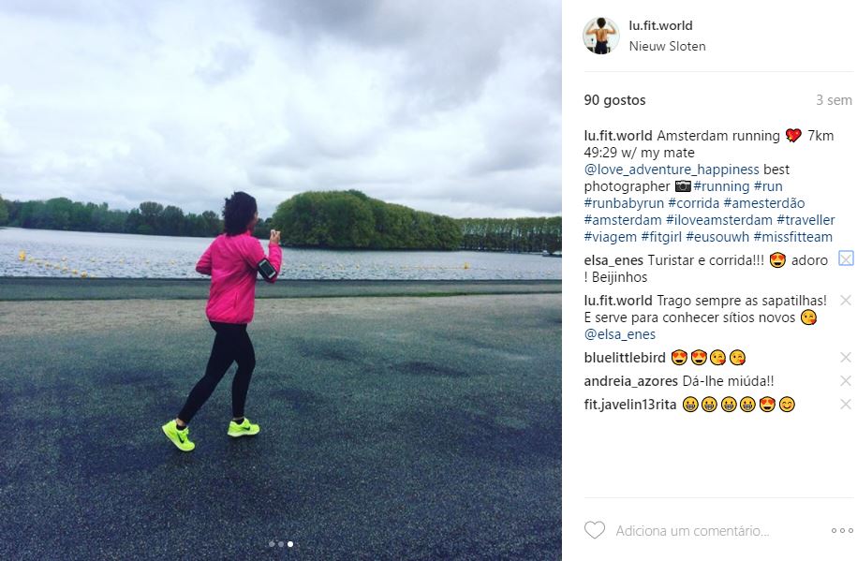Open the #iloveamsterdam hashtag
The height and width of the screenshot is (561, 857).
pos(718,220)
